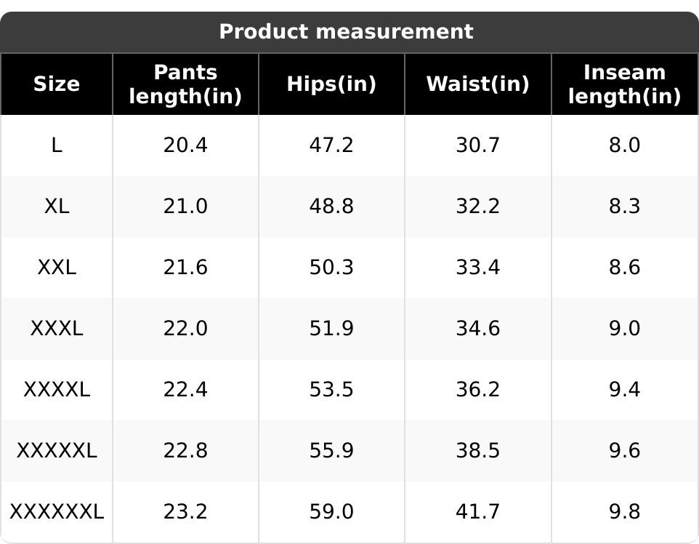Click the 55.9 hips value
Screen dimensions: 699x544
click(x=331, y=451)
